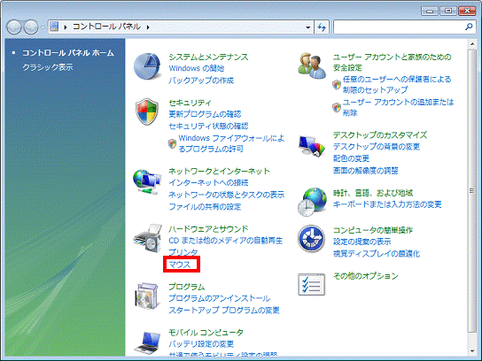The image size is (482, 361).
Task: Open Windows ファイアウォールによるプログラムの許可 link
Action: 231,143
